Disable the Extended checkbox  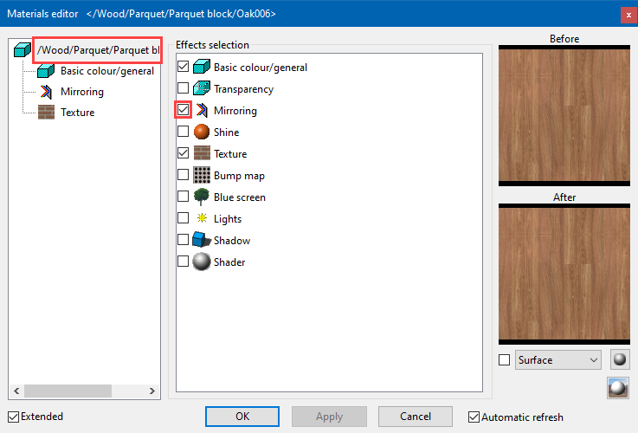tap(13, 417)
